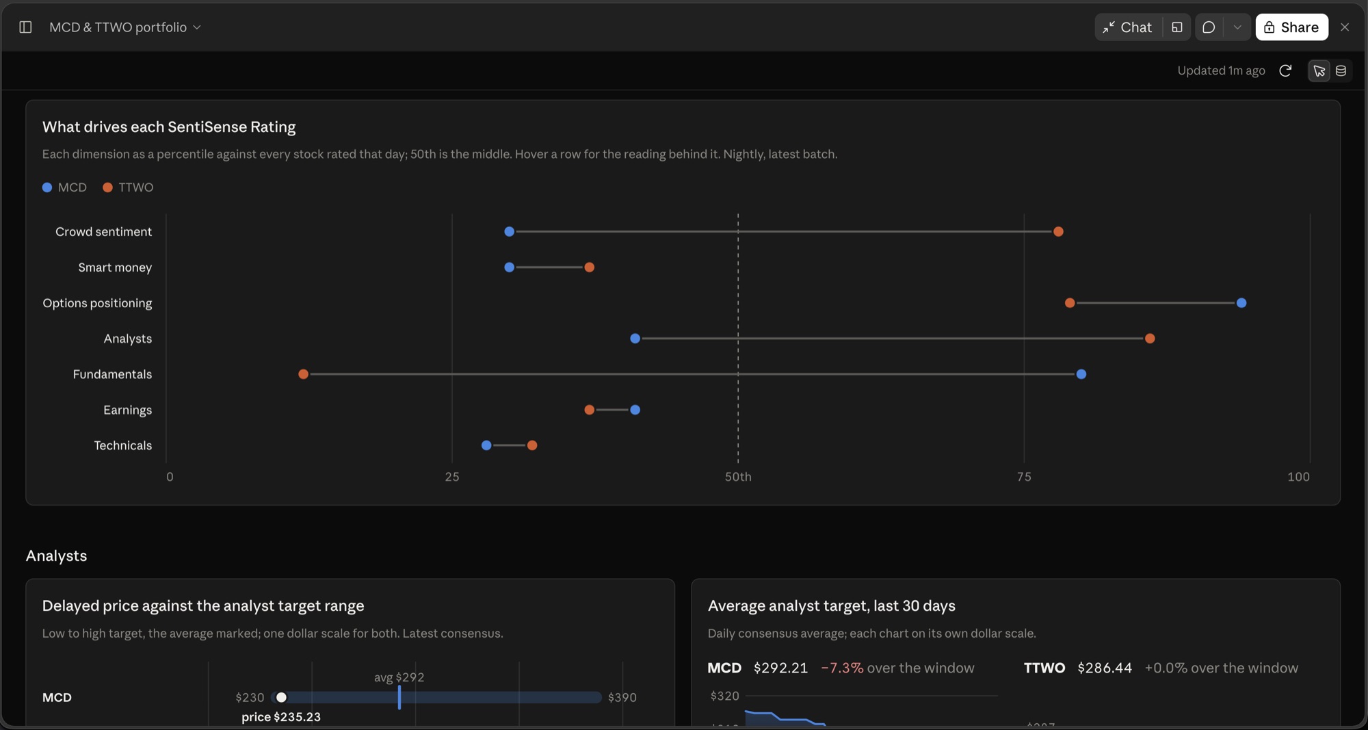Click MCD's blue dot on Fundamentals row
Viewport: 1368px width, 730px height.
[1081, 374]
